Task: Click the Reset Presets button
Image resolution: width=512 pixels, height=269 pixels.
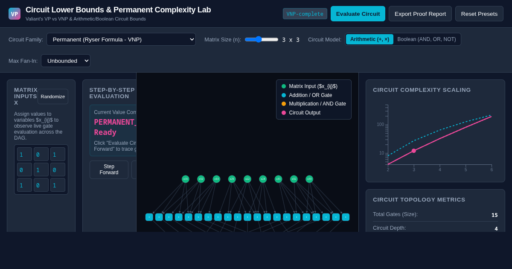Action: [x=479, y=14]
